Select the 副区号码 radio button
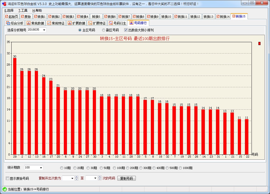Screen dimensions: 270x194 coord(104,30)
